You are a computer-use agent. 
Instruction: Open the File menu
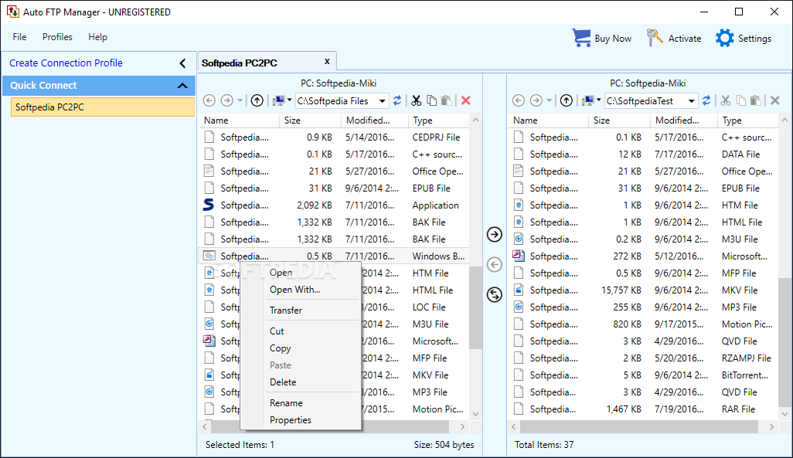pyautogui.click(x=20, y=37)
